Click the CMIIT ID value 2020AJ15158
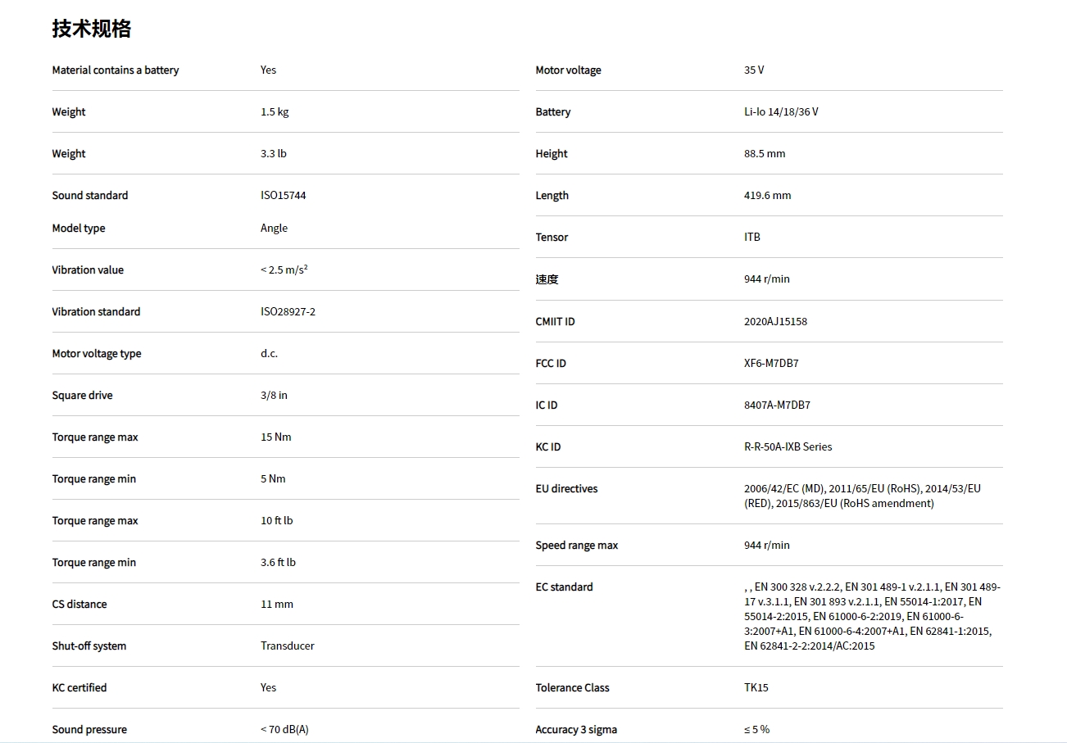This screenshot has height=743, width=1067. tap(775, 321)
